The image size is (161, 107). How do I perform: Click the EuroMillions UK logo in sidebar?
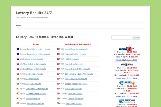click(x=127, y=101)
